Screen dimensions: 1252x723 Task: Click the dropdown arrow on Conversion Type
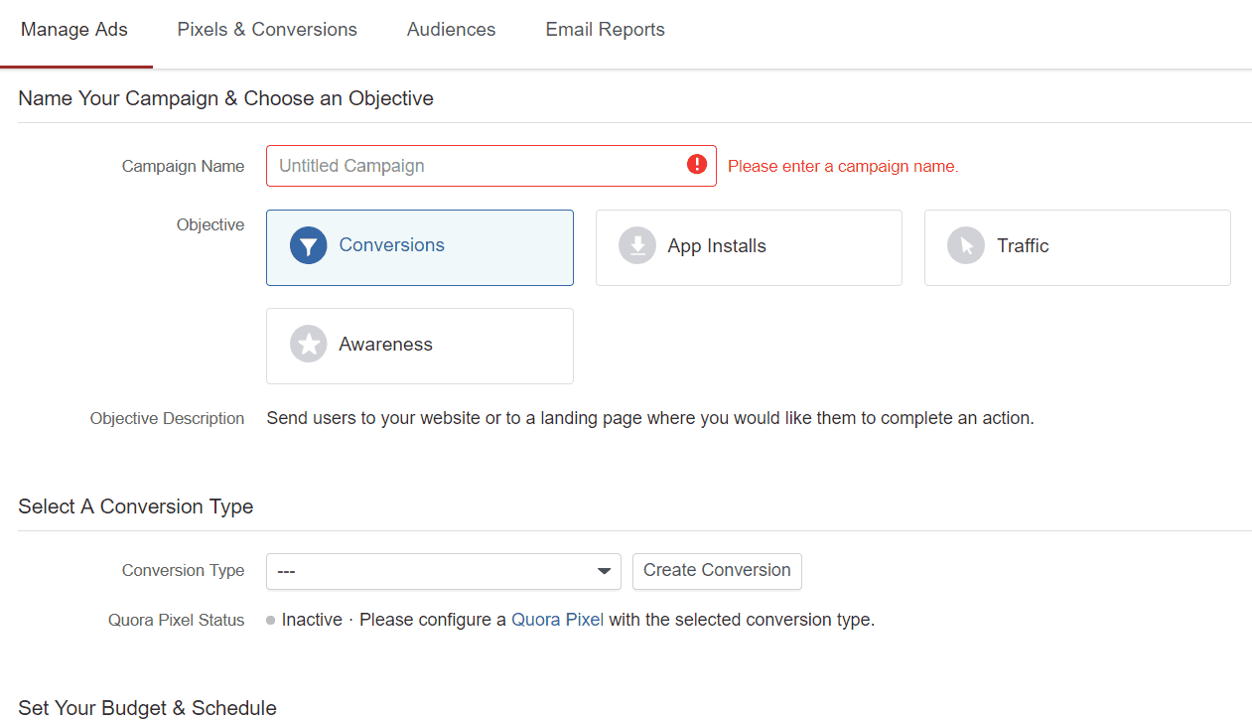(603, 571)
